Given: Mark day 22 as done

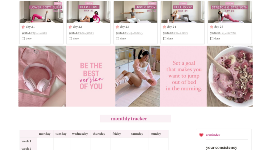Looking at the screenshot, I should click(70, 38).
